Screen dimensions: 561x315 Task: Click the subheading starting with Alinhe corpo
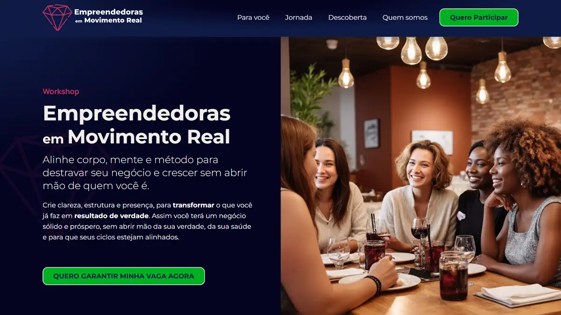[145, 173]
